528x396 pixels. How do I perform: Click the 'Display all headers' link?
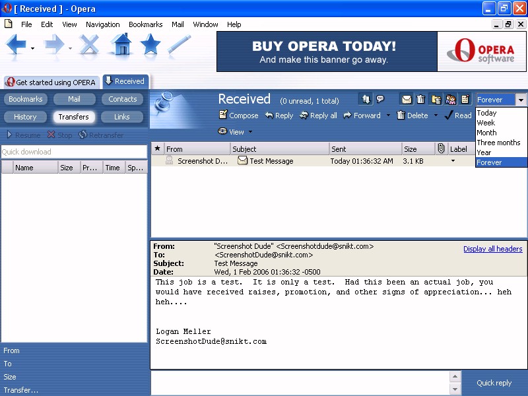[492, 249]
